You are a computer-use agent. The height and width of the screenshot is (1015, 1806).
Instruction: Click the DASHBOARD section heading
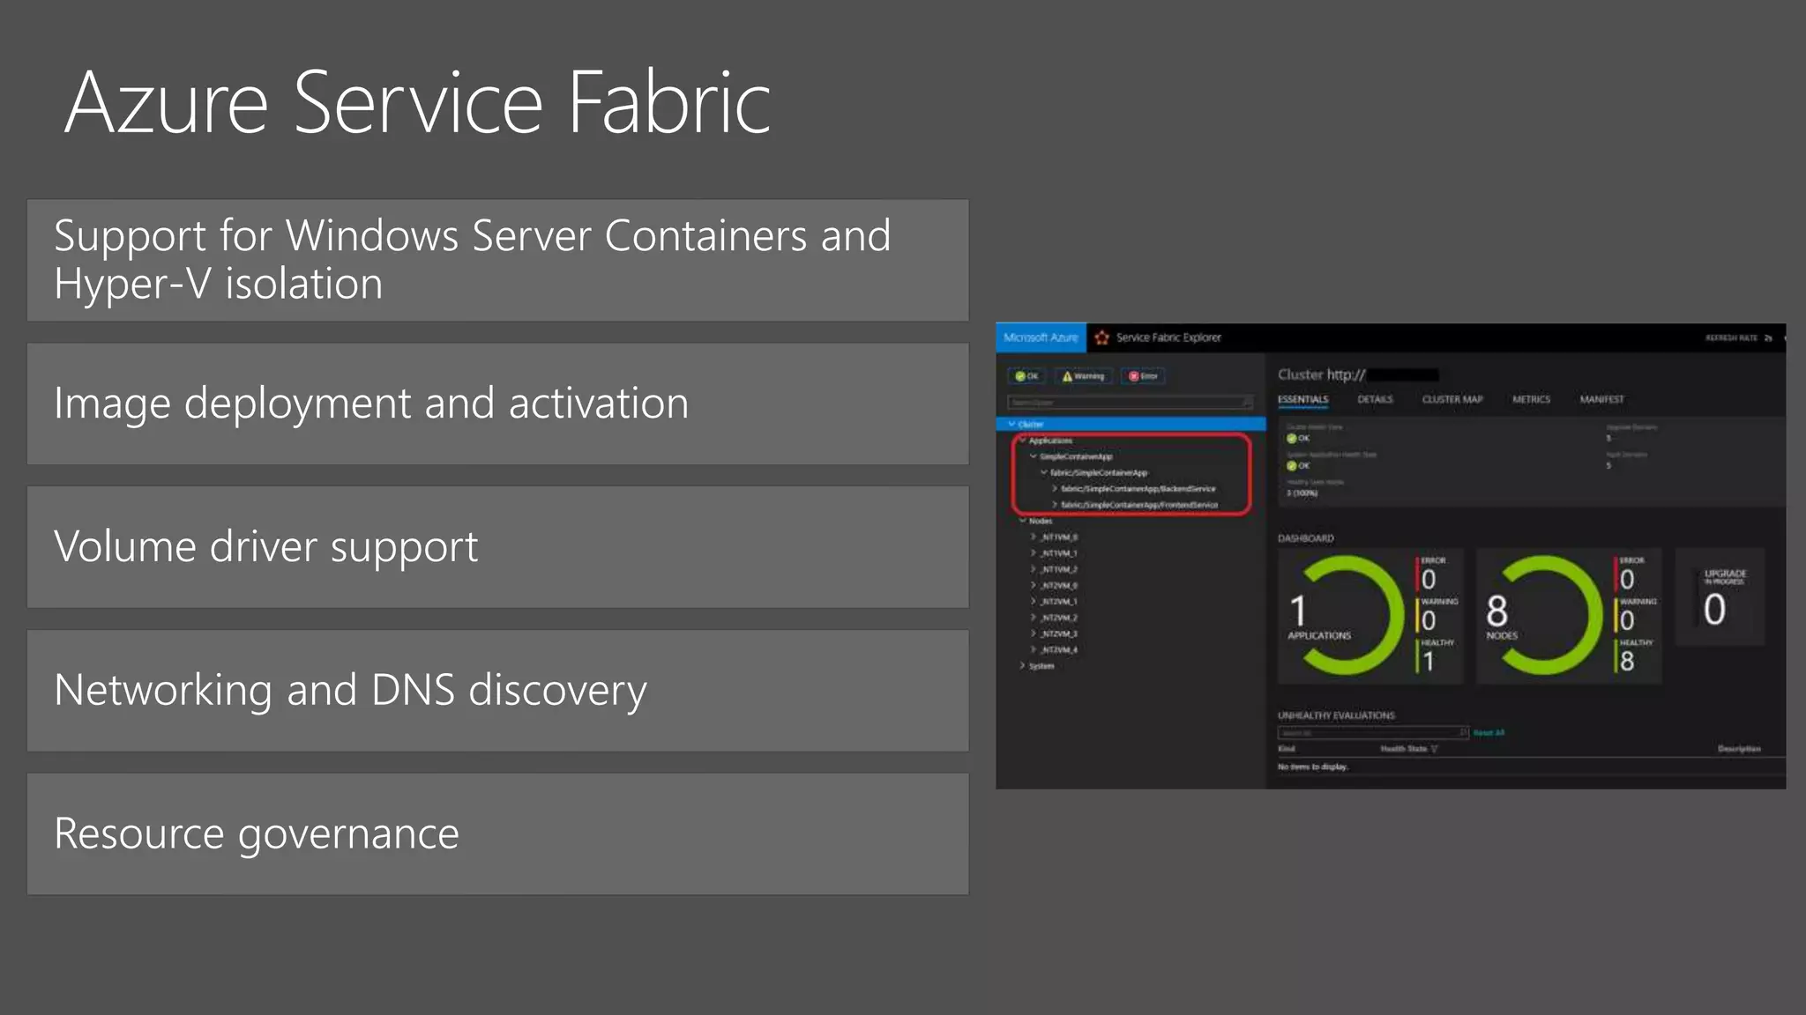[x=1306, y=538]
